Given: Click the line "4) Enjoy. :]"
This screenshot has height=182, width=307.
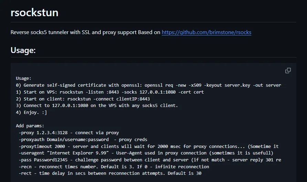Looking at the screenshot, I should [31, 113].
